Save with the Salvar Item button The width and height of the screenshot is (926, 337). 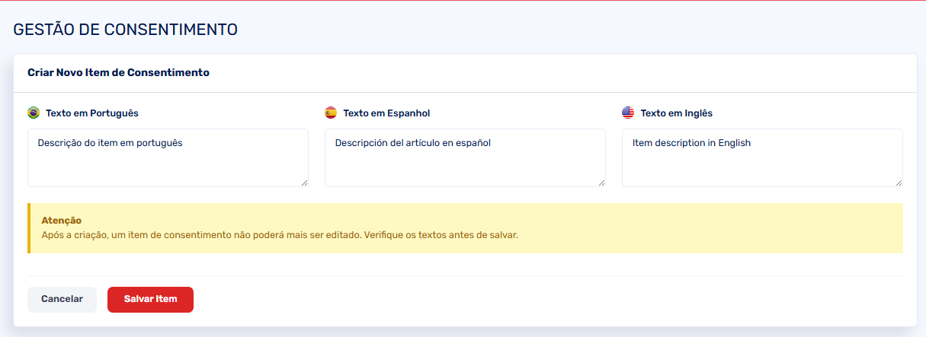point(150,299)
